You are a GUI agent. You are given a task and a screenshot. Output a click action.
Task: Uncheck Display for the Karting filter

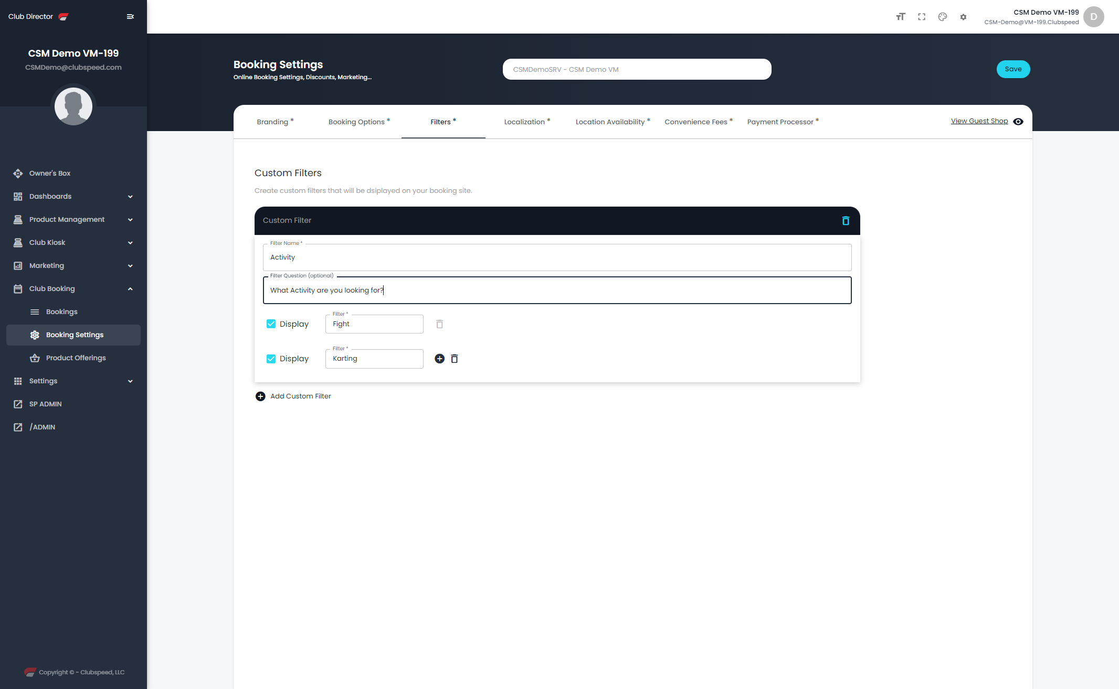(271, 359)
